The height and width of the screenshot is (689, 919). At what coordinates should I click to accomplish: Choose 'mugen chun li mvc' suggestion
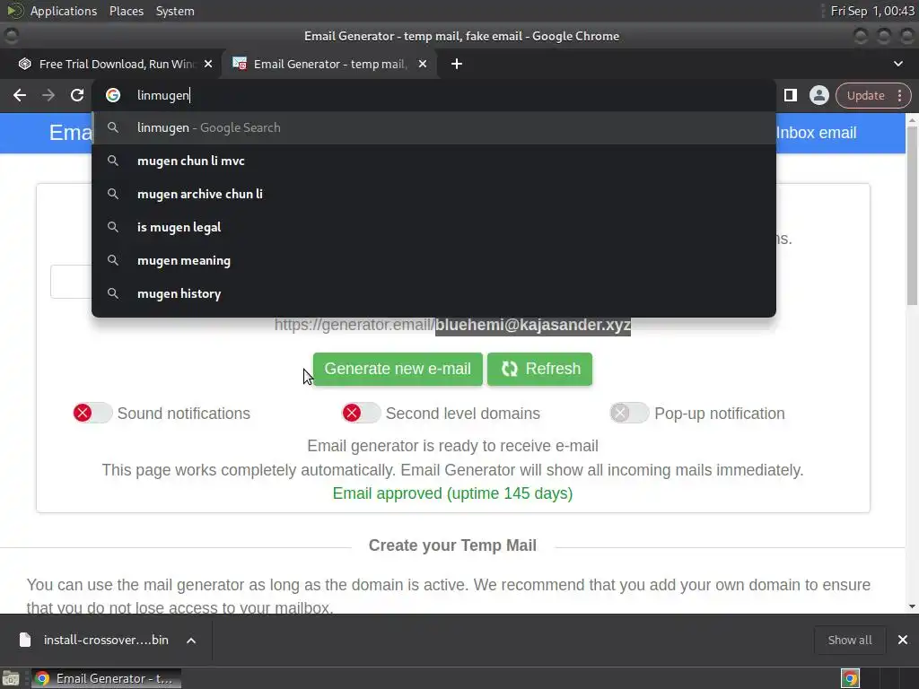pyautogui.click(x=433, y=161)
